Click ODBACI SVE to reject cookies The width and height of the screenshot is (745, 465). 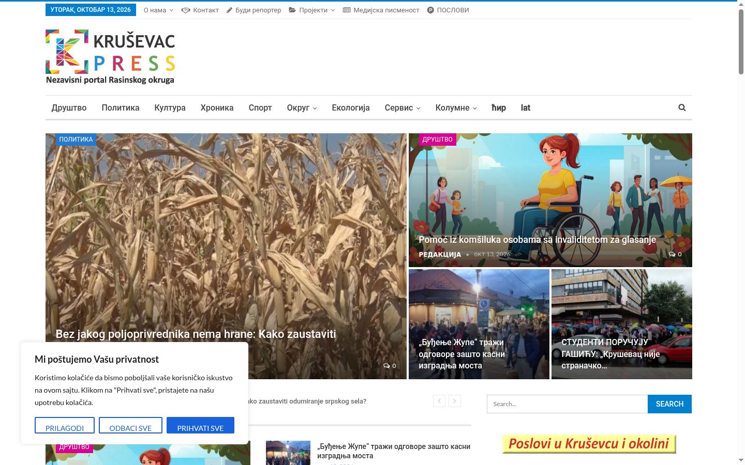[x=130, y=425]
